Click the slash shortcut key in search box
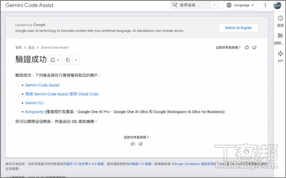Viewport: 286px width, 178px height. (x=214, y=5)
